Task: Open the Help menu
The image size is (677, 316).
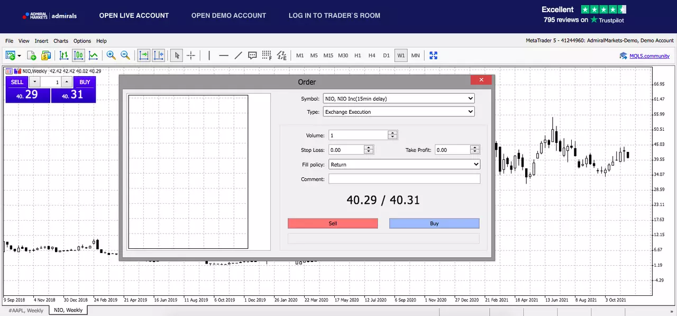Action: [101, 41]
